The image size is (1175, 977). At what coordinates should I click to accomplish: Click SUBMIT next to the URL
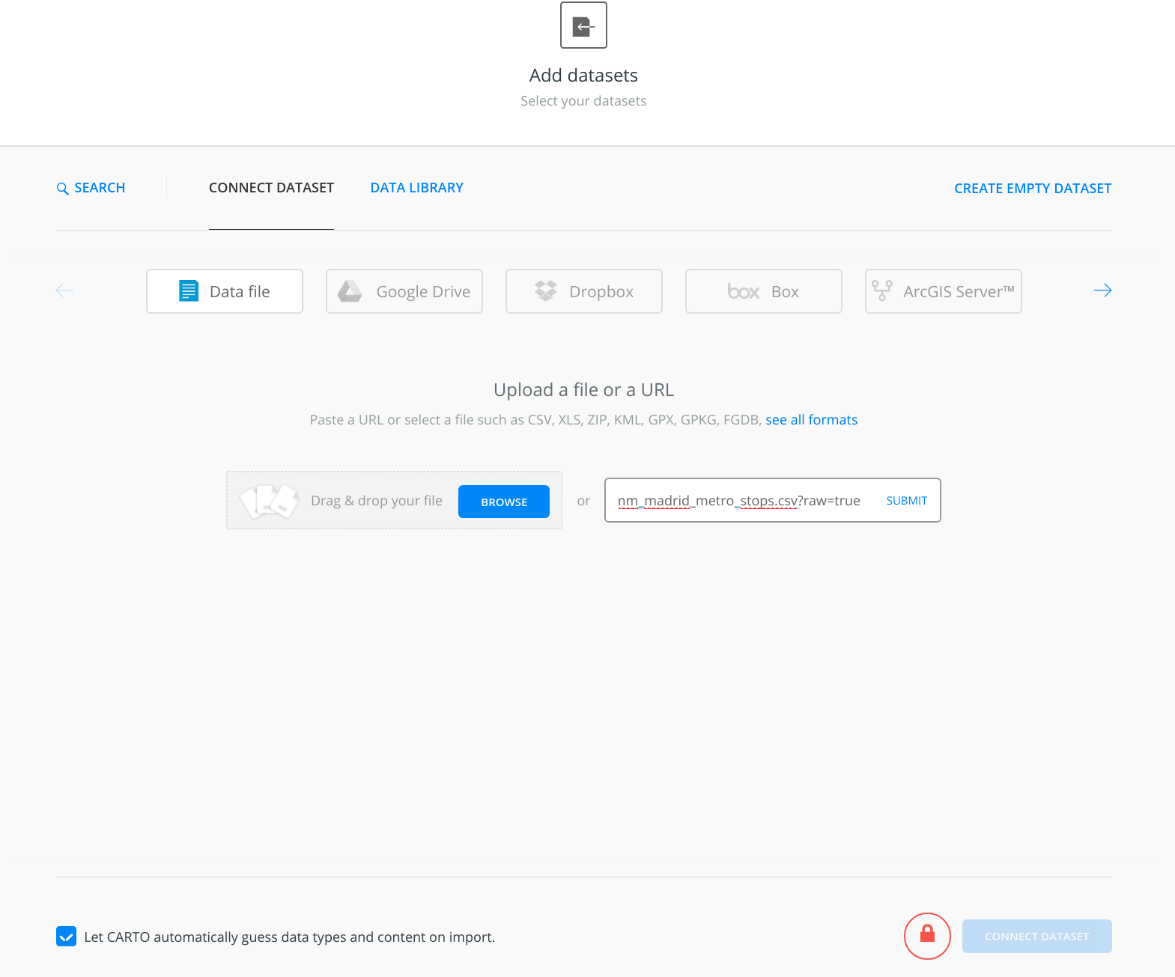(906, 501)
